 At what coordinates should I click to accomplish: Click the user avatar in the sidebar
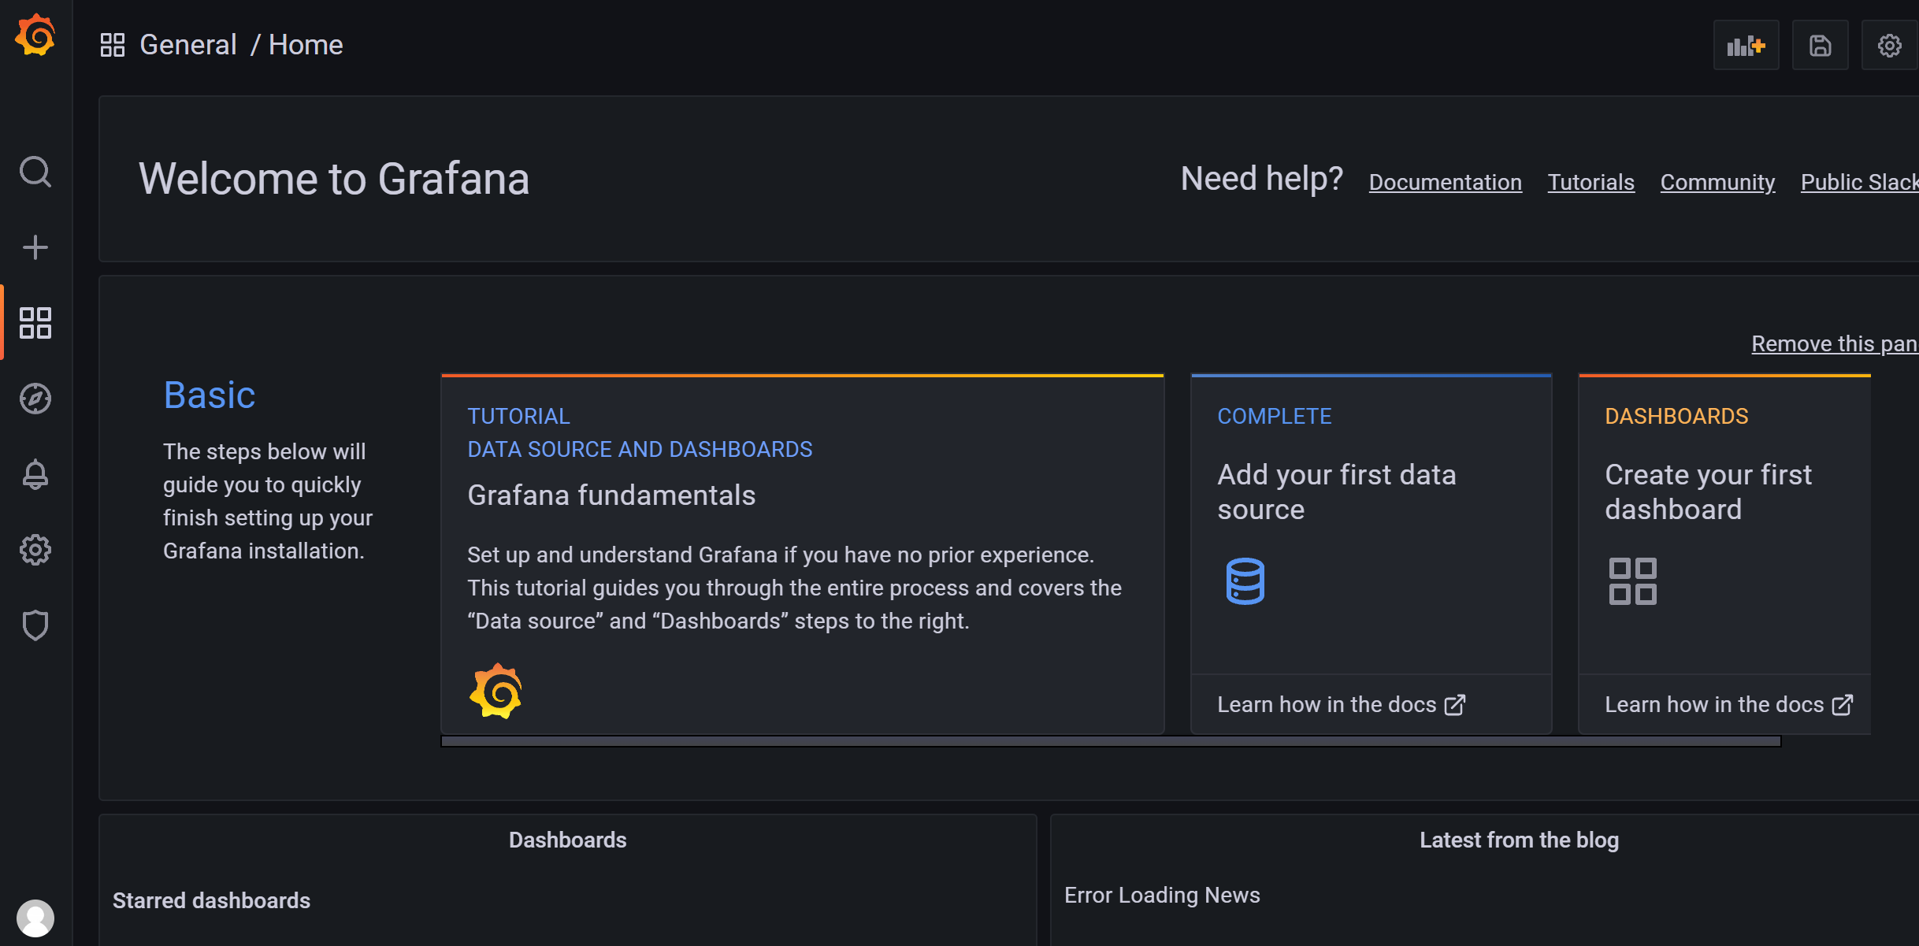coord(35,918)
